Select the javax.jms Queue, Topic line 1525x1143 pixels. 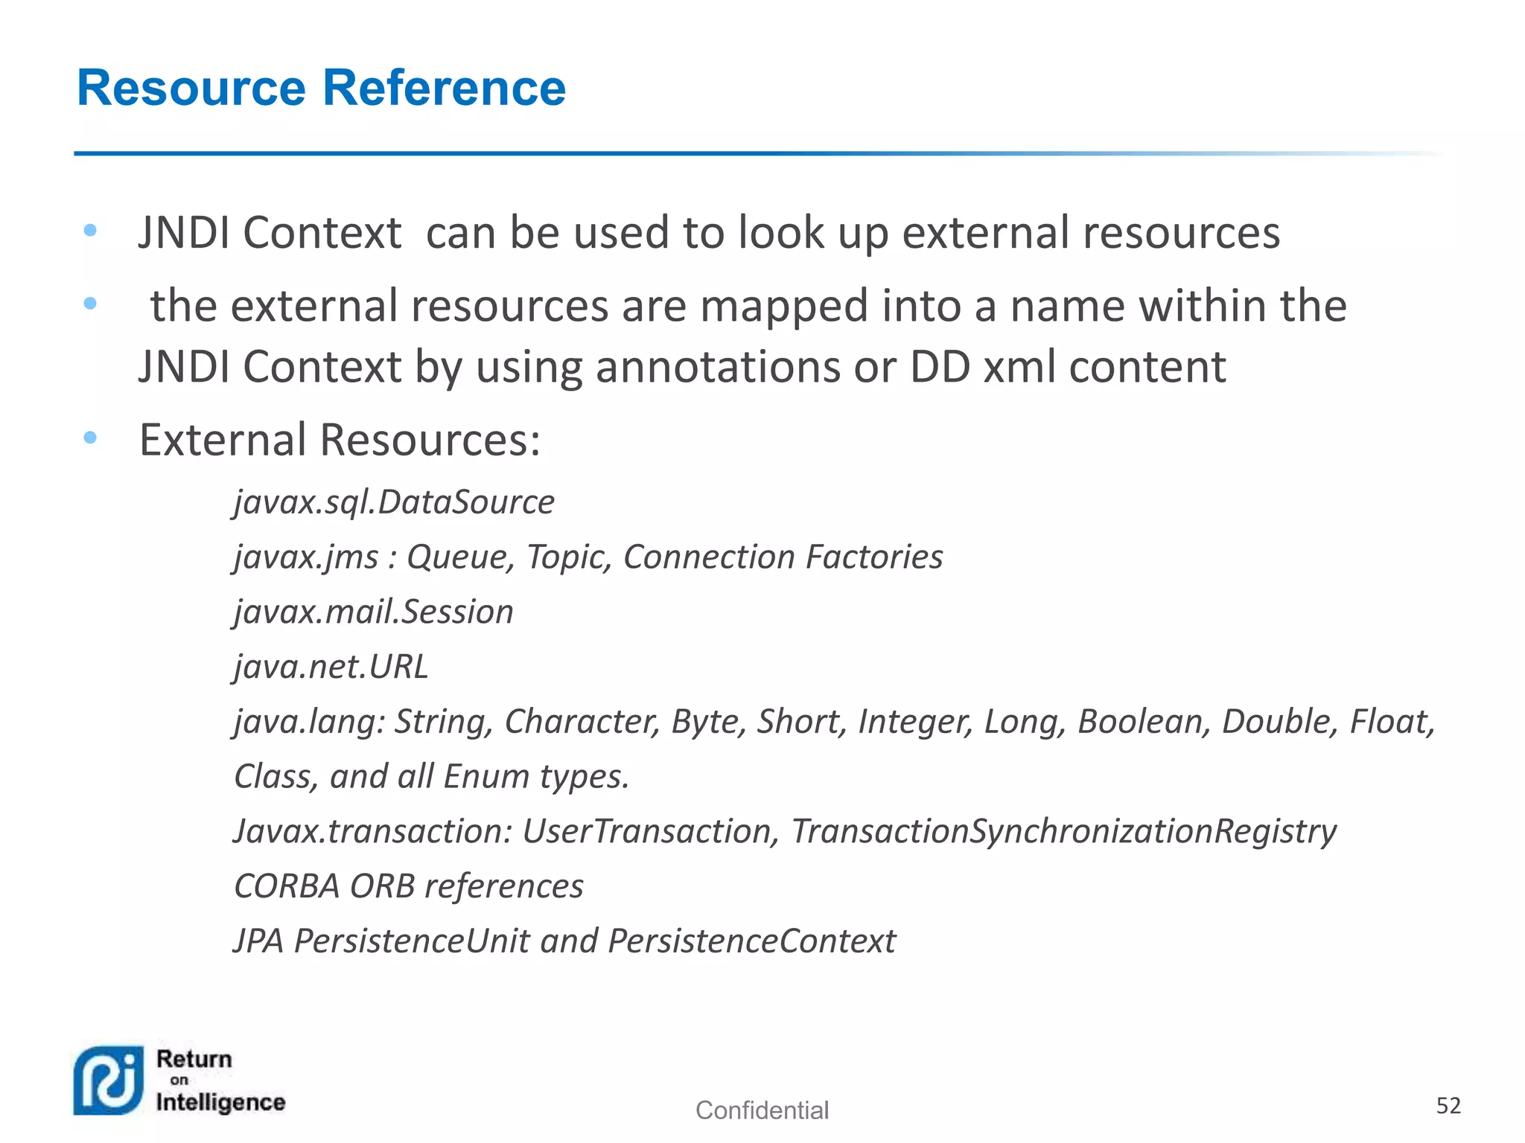click(x=588, y=557)
